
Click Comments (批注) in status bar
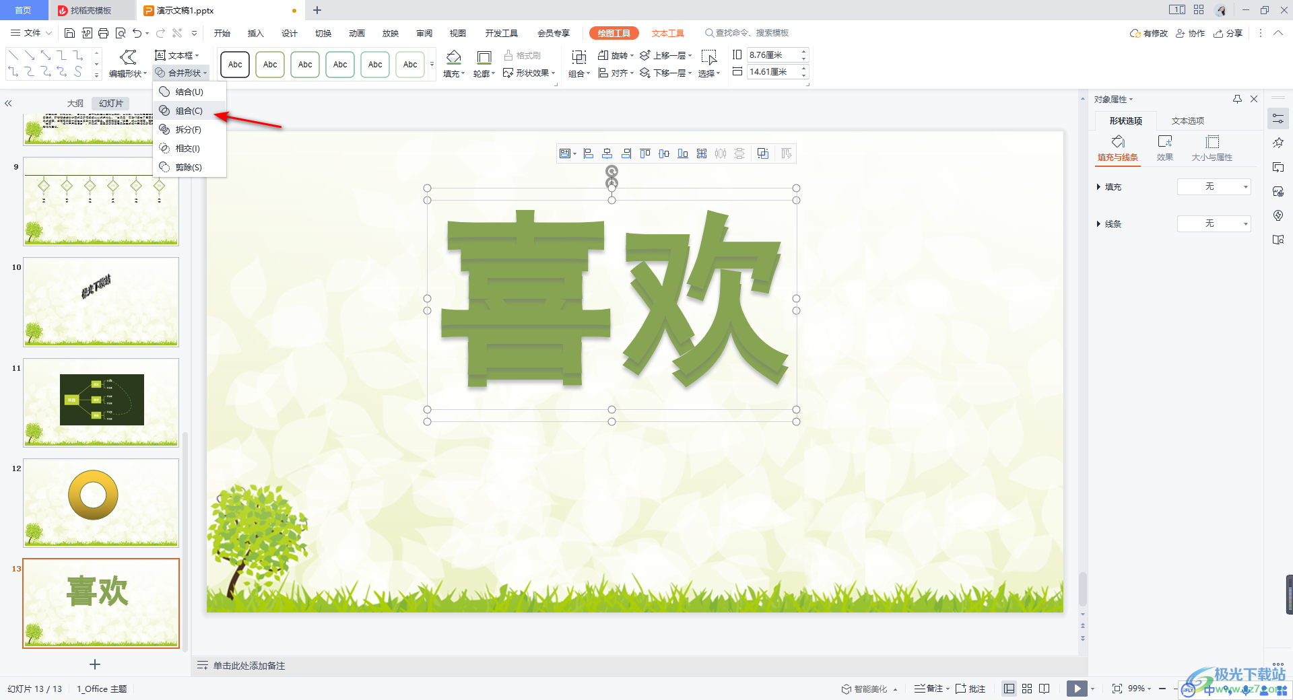click(x=970, y=689)
